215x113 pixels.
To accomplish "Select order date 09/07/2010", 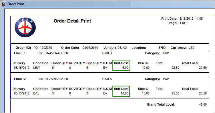I will [90, 48].
